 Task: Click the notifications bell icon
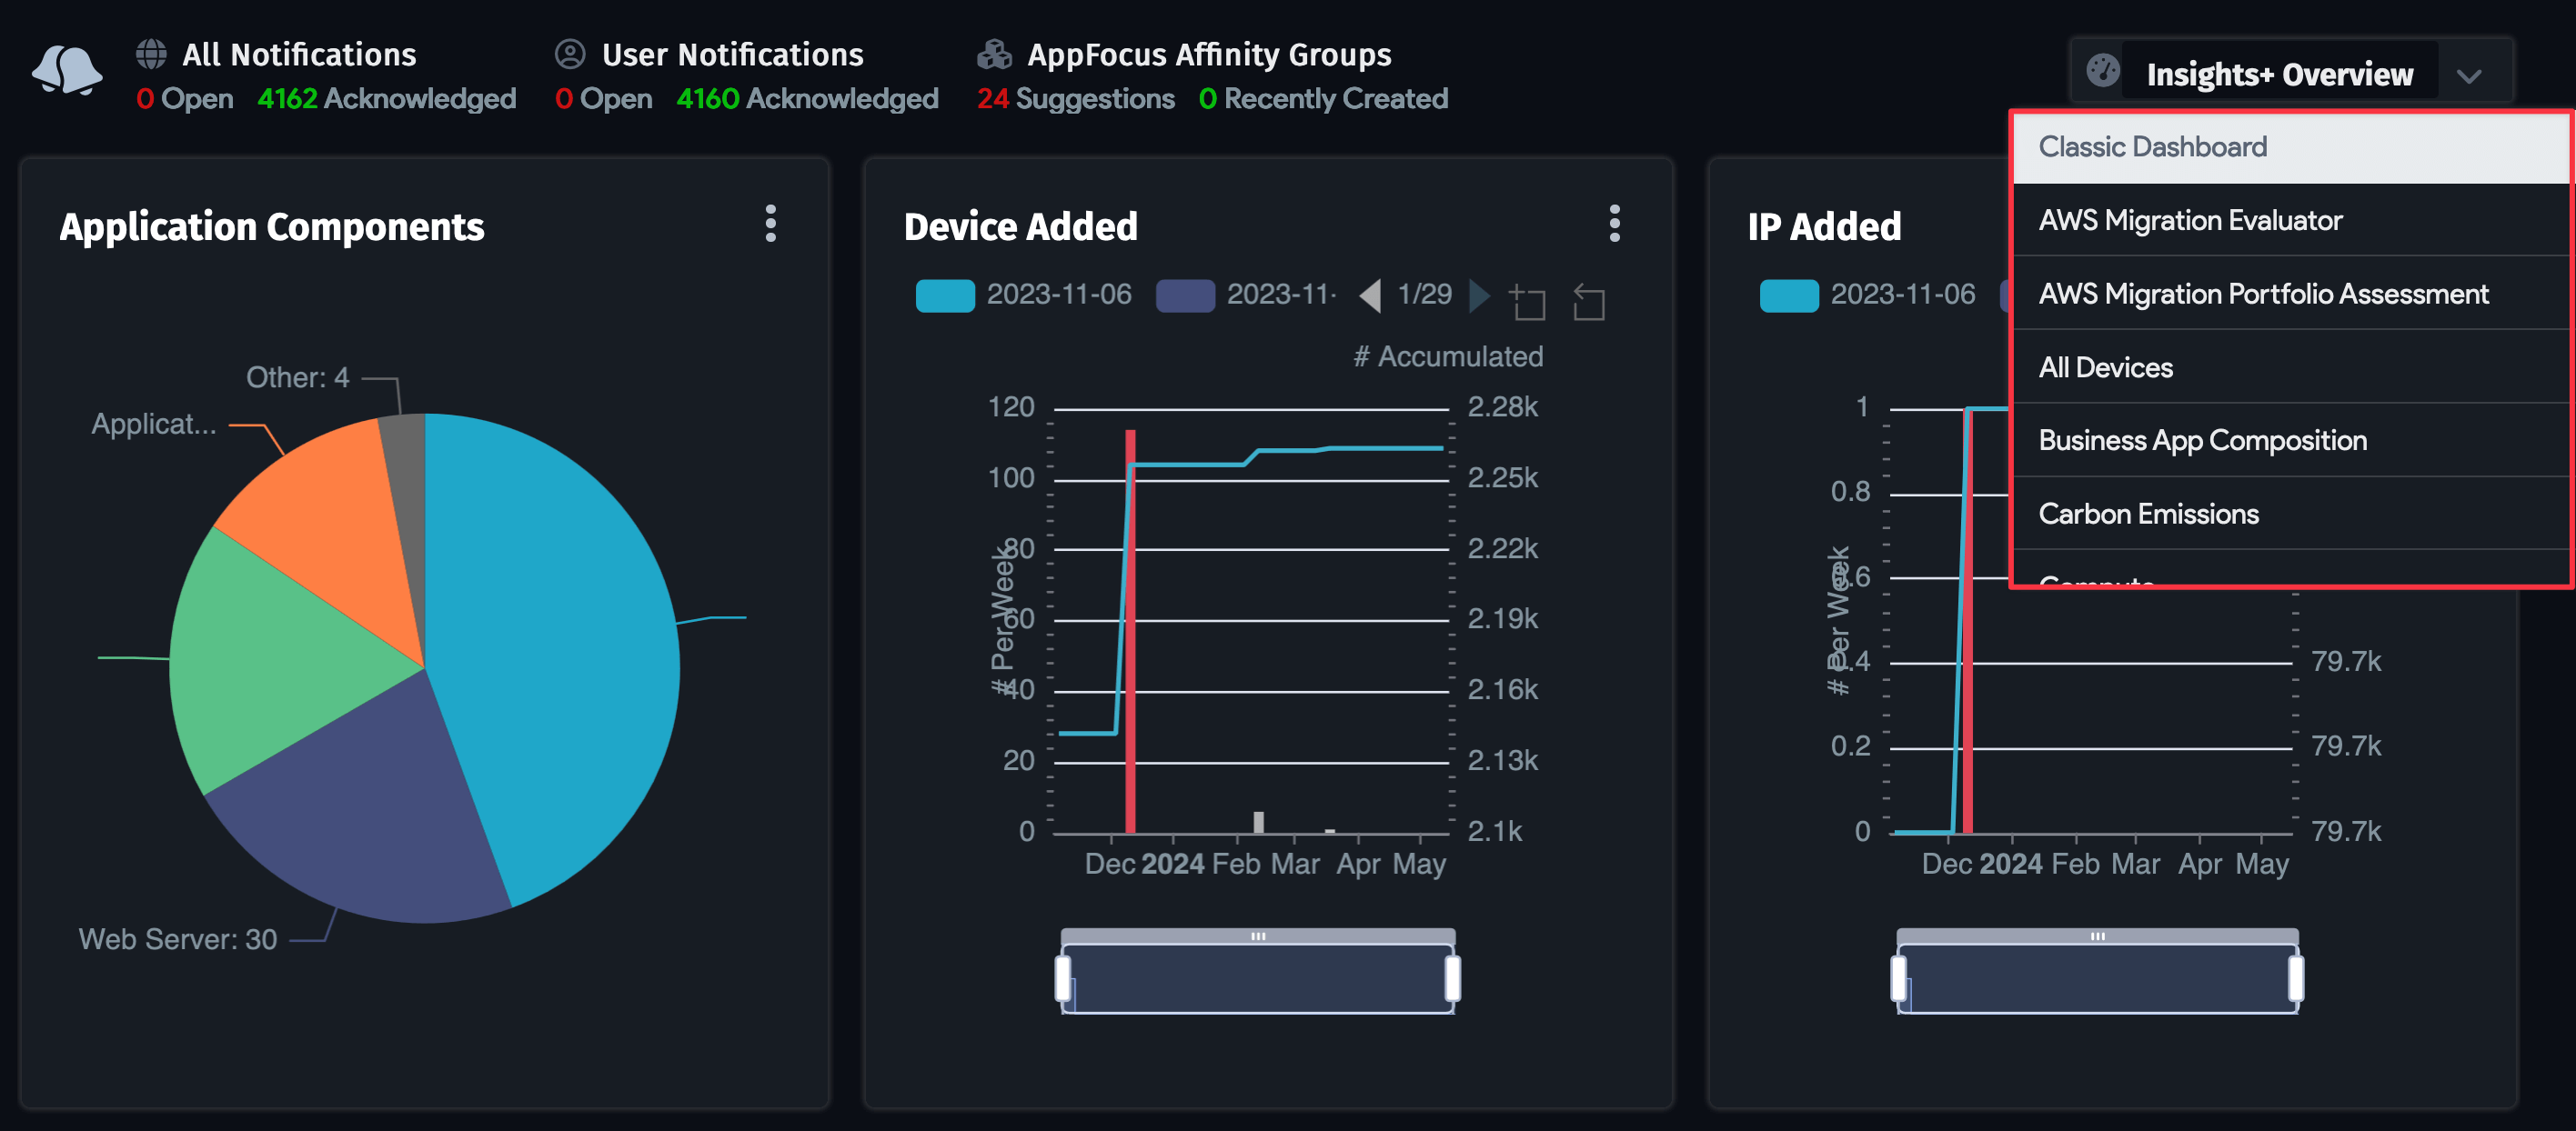coord(68,70)
